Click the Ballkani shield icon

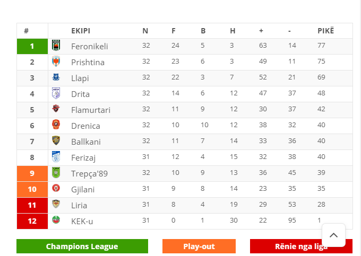coord(56,140)
